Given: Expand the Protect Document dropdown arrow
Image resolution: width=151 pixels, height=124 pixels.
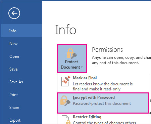Looking at the screenshot, I should click(x=82, y=67).
